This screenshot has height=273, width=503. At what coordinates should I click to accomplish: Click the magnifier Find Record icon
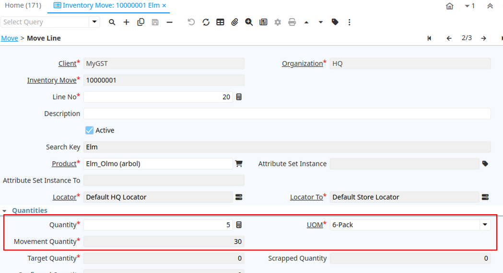[x=112, y=22]
